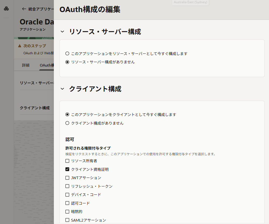Check the 認可コード checkbox
Screen dimensions: 269x224
tap(67, 203)
